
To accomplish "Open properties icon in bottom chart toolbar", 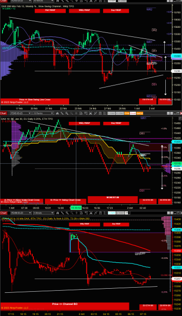I will (100, 213).
